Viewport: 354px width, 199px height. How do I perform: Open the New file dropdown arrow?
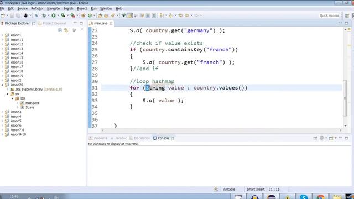pyautogui.click(x=7, y=15)
